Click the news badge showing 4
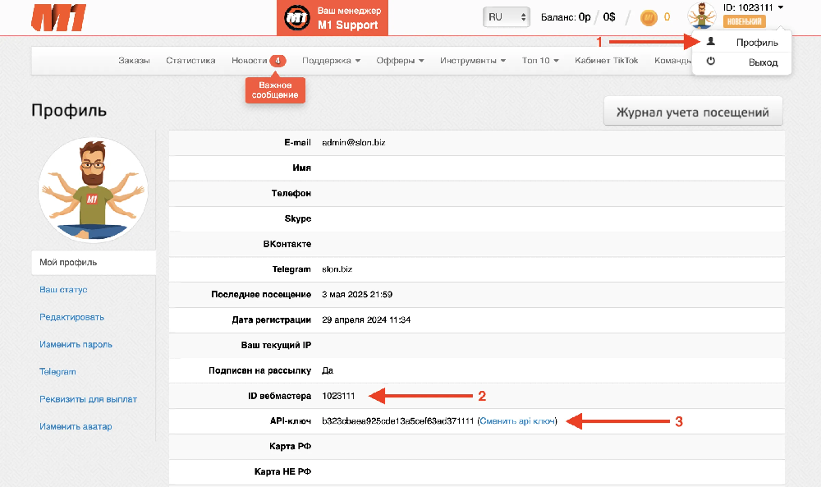The image size is (821, 487). click(277, 61)
